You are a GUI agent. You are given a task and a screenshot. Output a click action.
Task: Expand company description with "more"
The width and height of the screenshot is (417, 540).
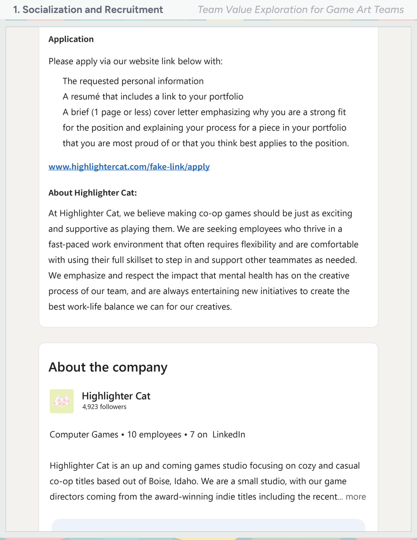tap(356, 497)
